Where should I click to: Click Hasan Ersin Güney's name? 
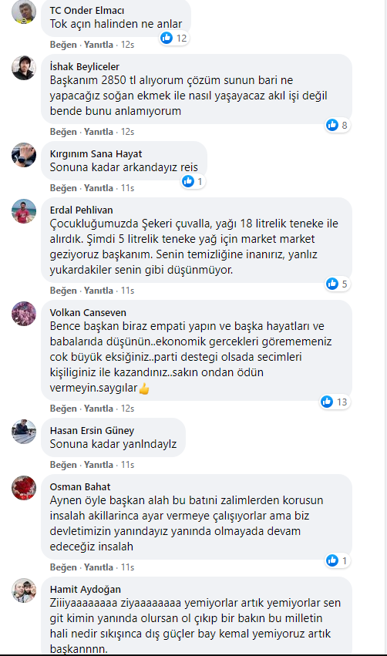[92, 430]
